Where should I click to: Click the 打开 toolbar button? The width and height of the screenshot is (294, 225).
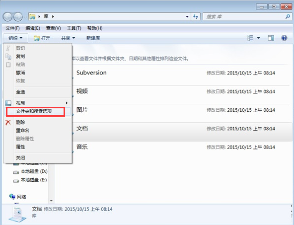pos(42,38)
